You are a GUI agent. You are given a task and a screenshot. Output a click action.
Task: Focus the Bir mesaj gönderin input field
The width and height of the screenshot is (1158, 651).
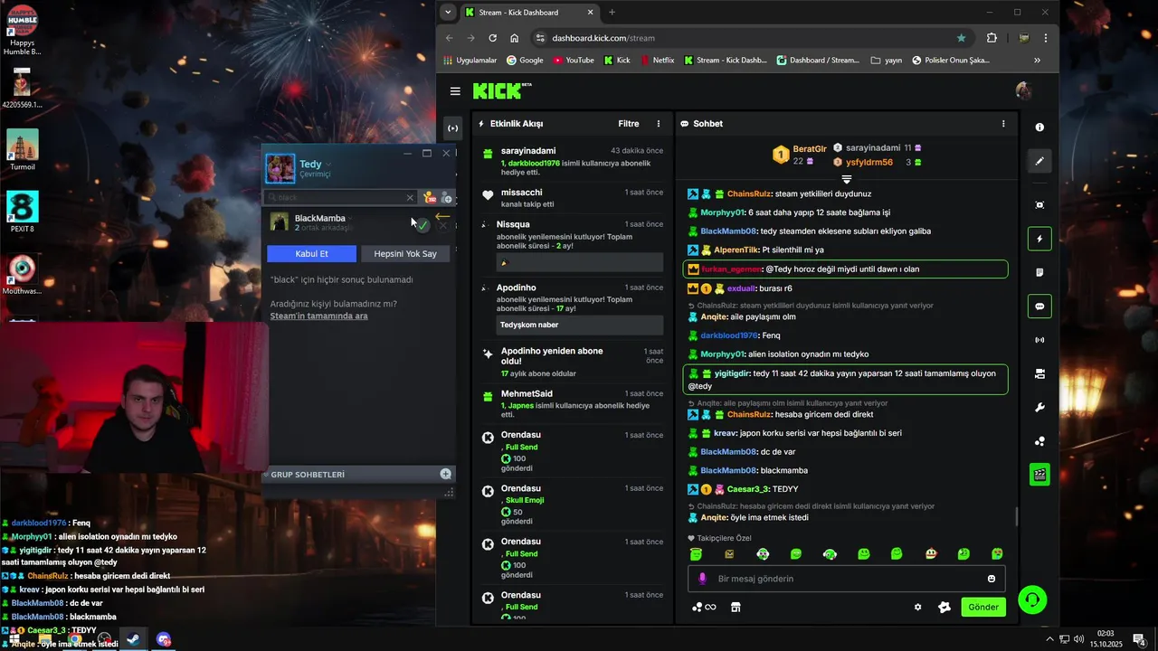pos(847,579)
